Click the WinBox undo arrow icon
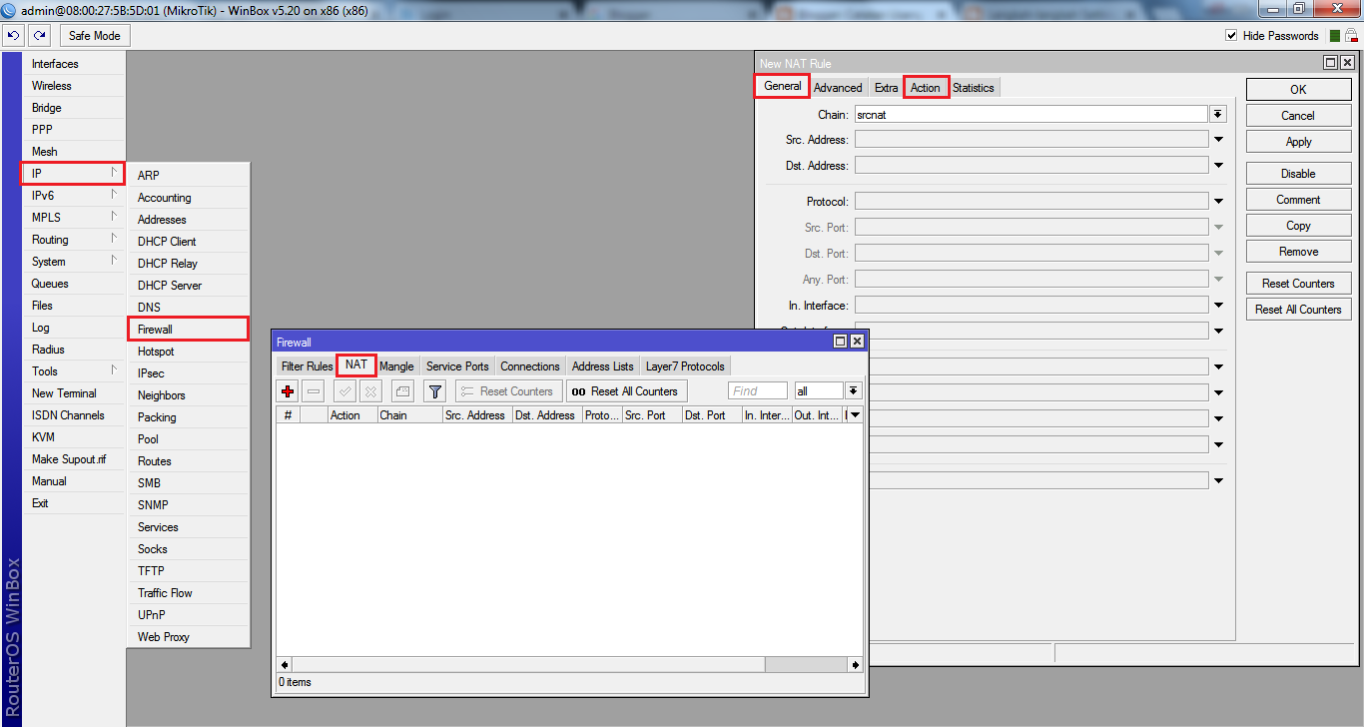 tap(13, 35)
